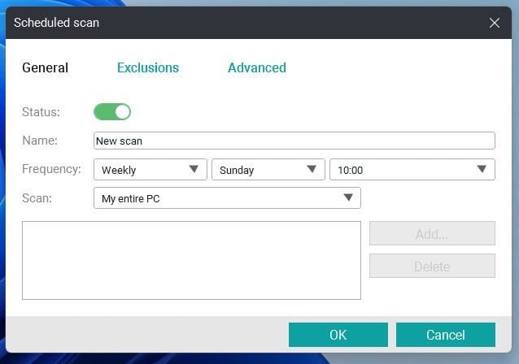Toggle the scheduled scan Status switch

tap(112, 112)
